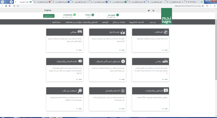Open the browser side panel icon

point(10,6)
